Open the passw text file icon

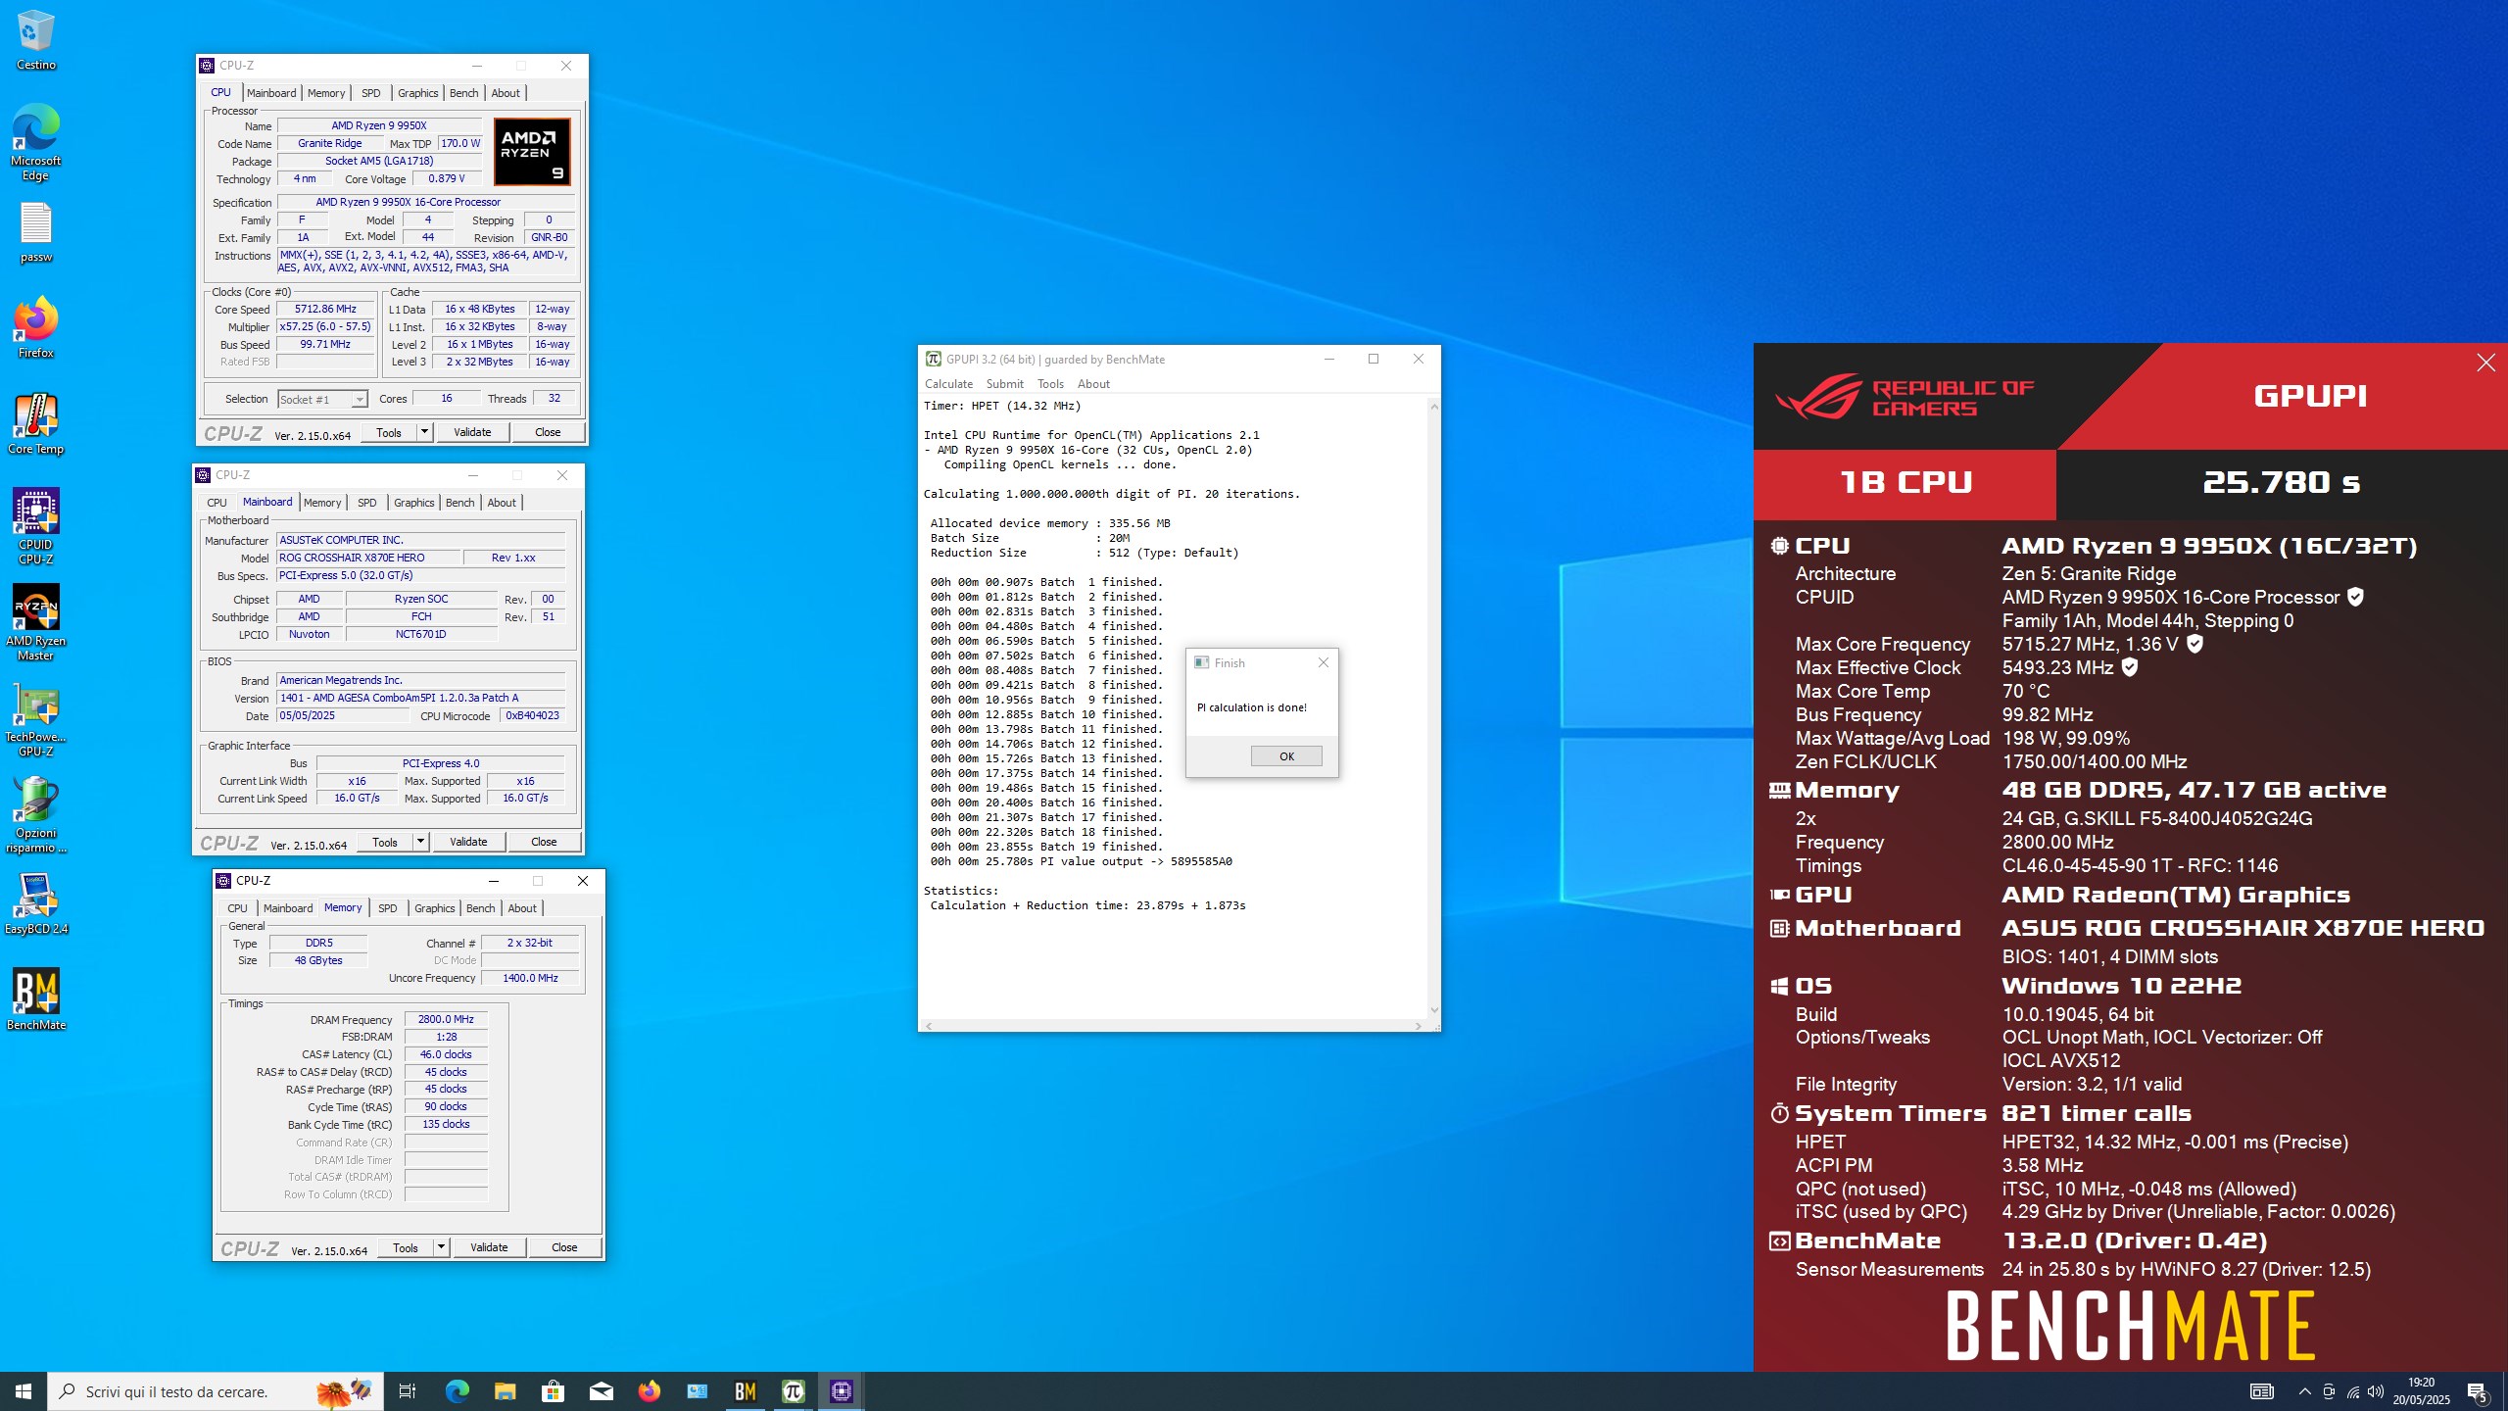point(35,233)
